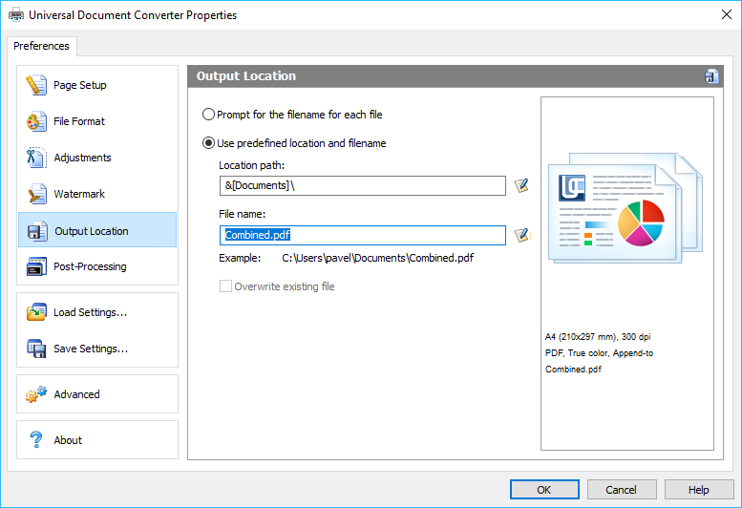742x508 pixels.
Task: Click the Load Settings folder icon
Action: click(37, 312)
